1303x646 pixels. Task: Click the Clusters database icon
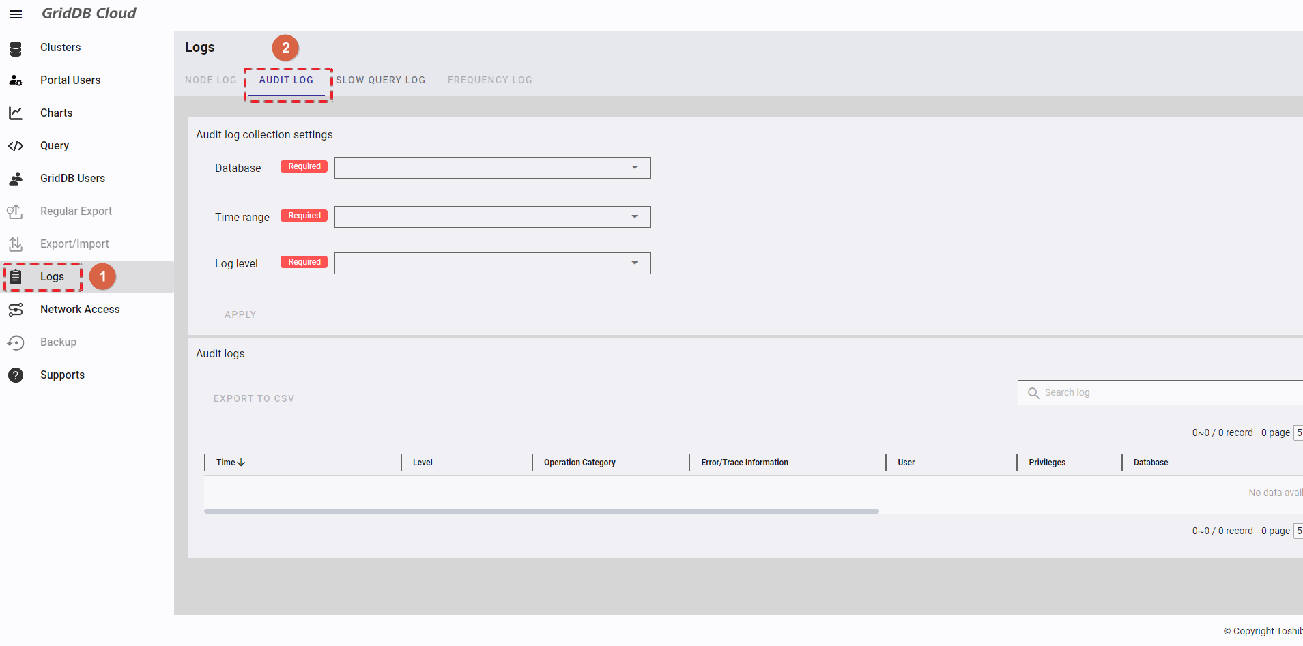click(16, 48)
